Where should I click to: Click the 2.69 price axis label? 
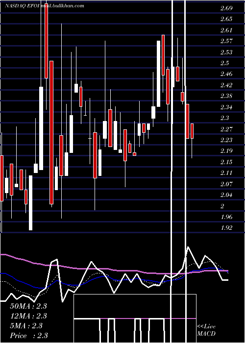point(226,8)
